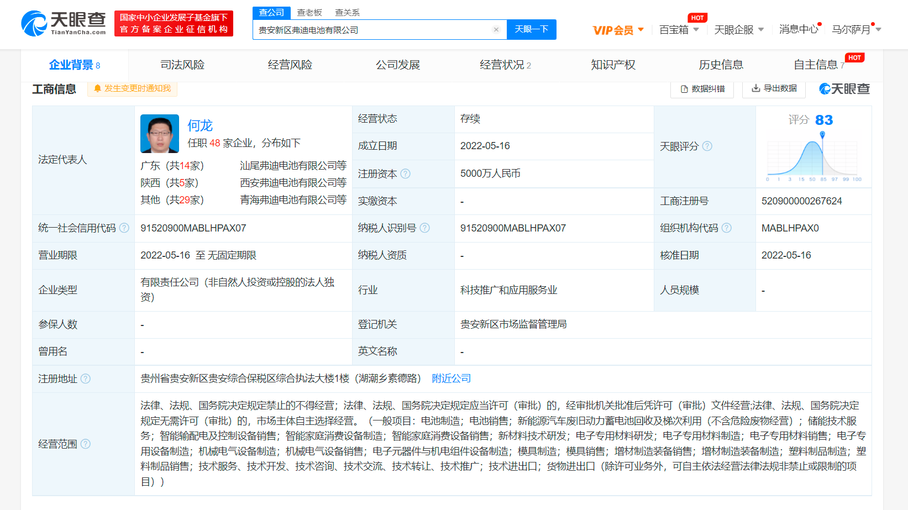Switch to the 知识产权 tab
908x510 pixels.
[x=613, y=65]
